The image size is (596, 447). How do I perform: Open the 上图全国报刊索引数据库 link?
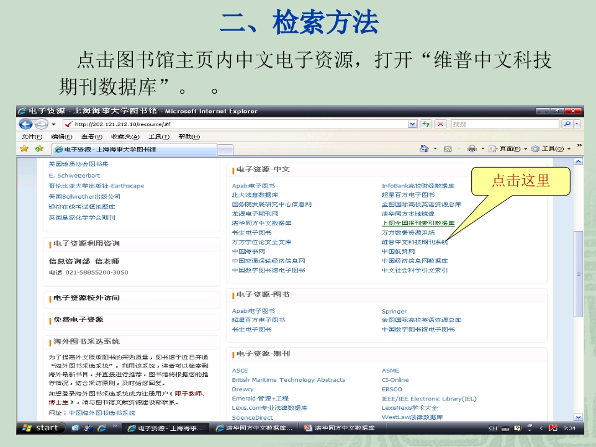pyautogui.click(x=418, y=223)
